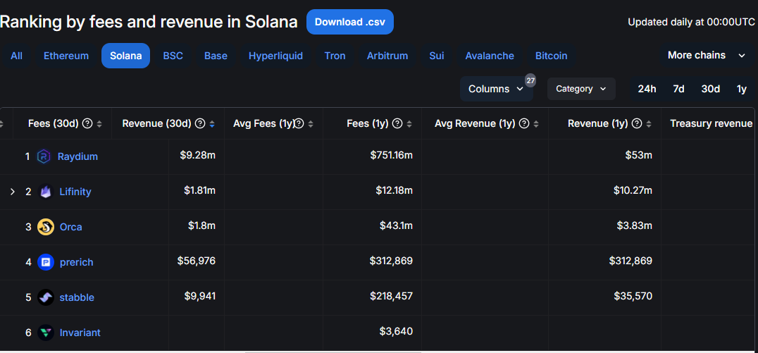This screenshot has height=353, width=758.
Task: Click the stabble protocol logo icon
Action: coord(46,297)
